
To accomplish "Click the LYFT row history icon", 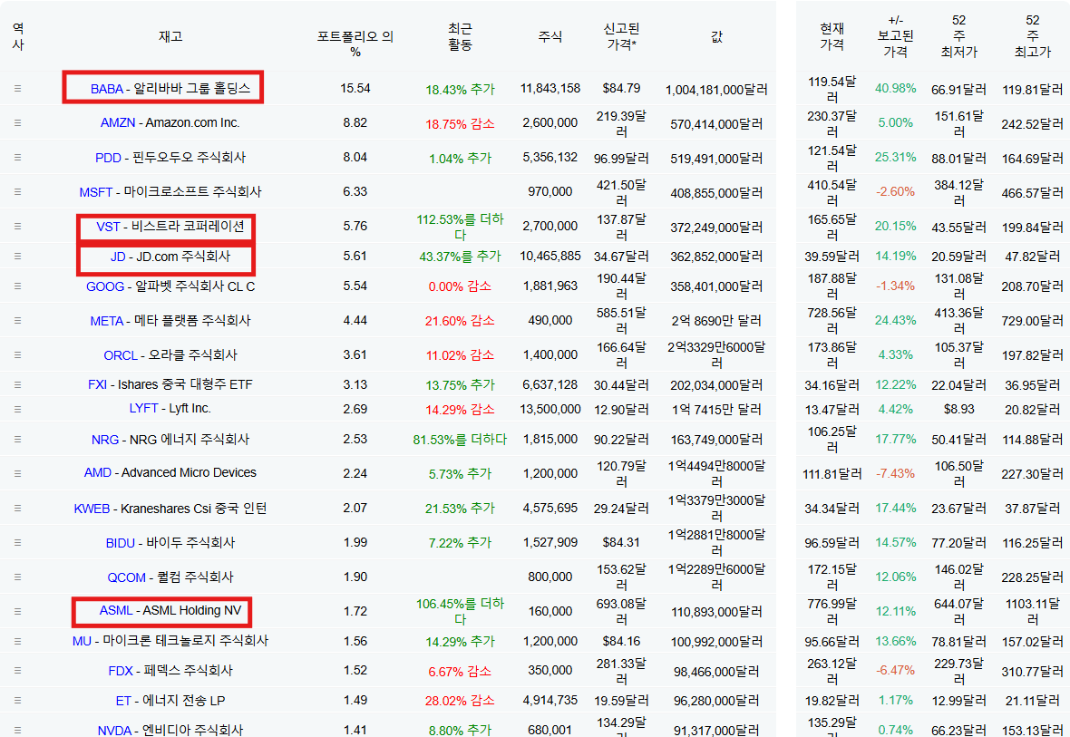I will pos(17,409).
